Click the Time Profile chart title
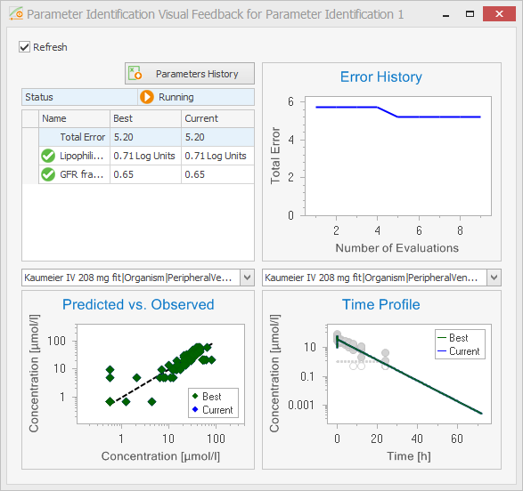The width and height of the screenshot is (523, 491). tap(381, 304)
